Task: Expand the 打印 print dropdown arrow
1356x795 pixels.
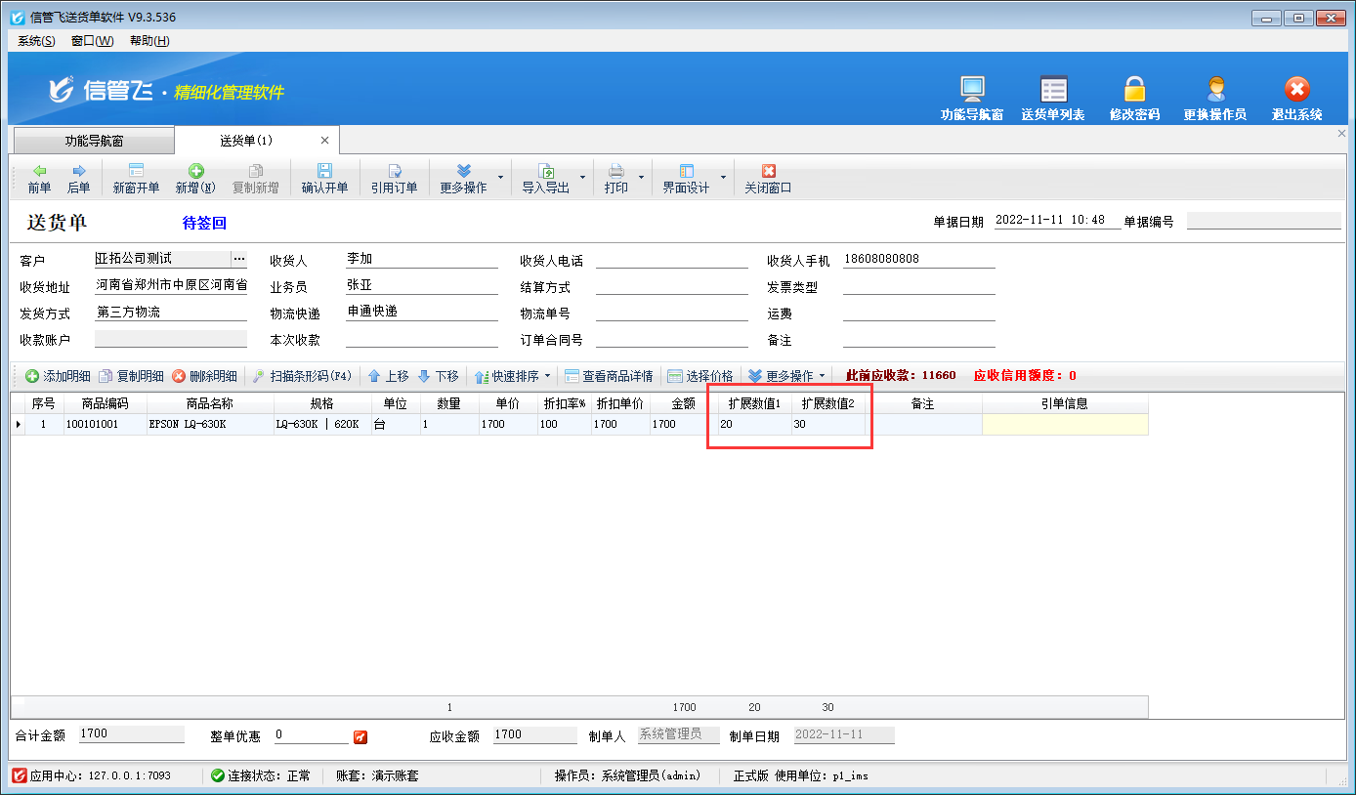Action: click(642, 178)
